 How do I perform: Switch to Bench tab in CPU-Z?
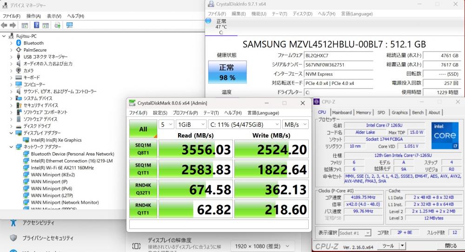point(418,112)
